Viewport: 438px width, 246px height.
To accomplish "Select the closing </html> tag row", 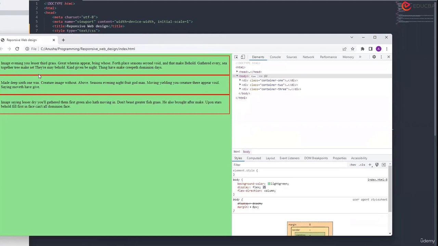I will pos(241,98).
